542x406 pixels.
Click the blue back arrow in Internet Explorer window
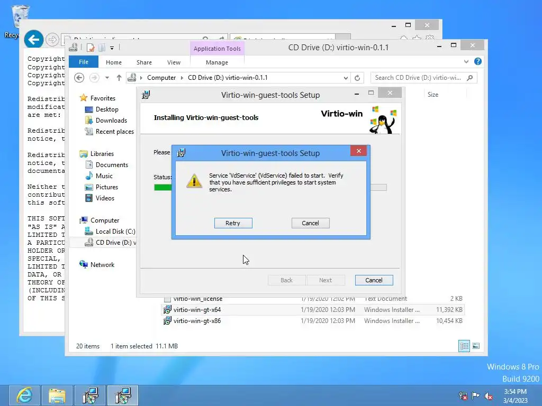[33, 40]
